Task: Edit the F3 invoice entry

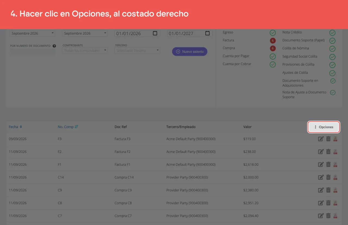Action: click(321, 139)
